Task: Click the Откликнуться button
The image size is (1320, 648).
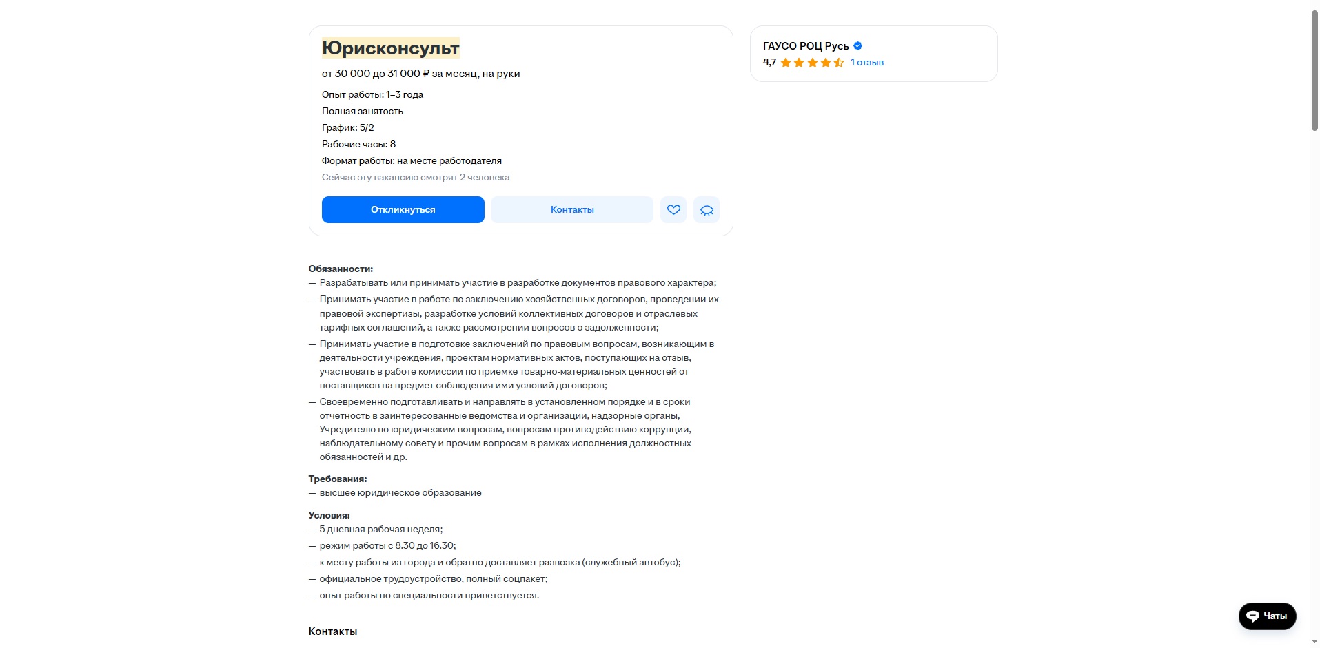Action: (x=403, y=210)
